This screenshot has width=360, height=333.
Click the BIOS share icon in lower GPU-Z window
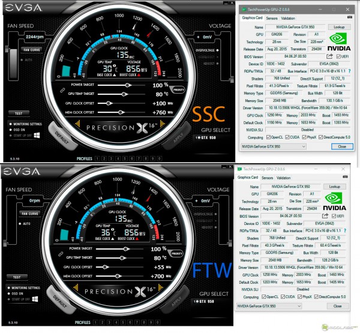click(325, 215)
